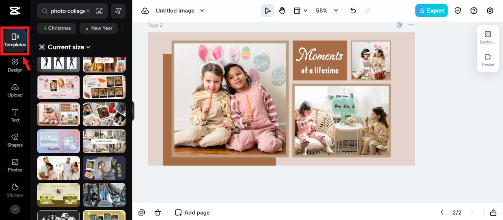The image size is (503, 220).
Task: Select the Christmas tag
Action: pos(57,28)
